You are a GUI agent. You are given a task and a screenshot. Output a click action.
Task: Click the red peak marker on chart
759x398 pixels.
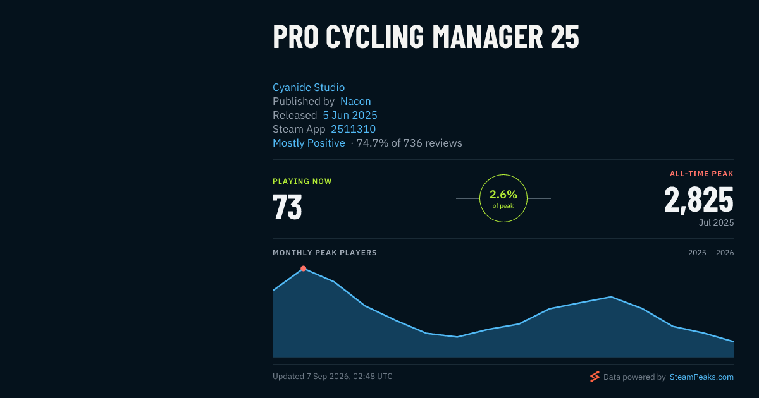coord(303,268)
